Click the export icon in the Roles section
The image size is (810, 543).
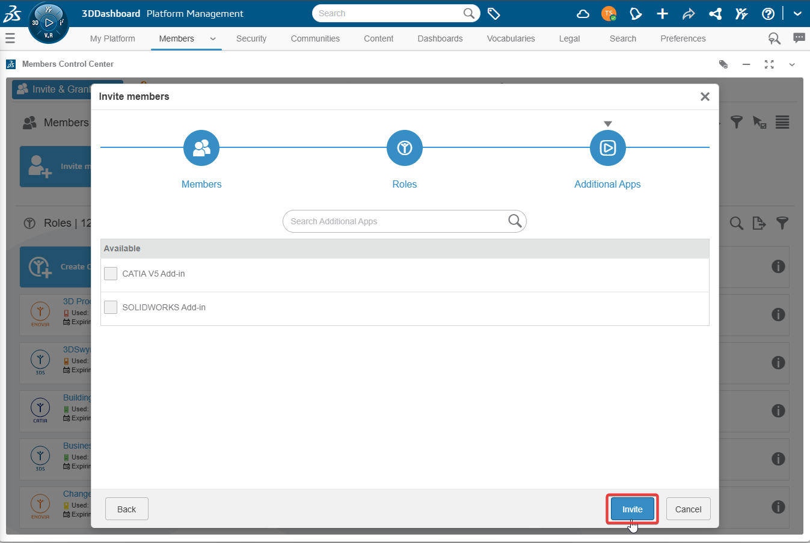[759, 223]
